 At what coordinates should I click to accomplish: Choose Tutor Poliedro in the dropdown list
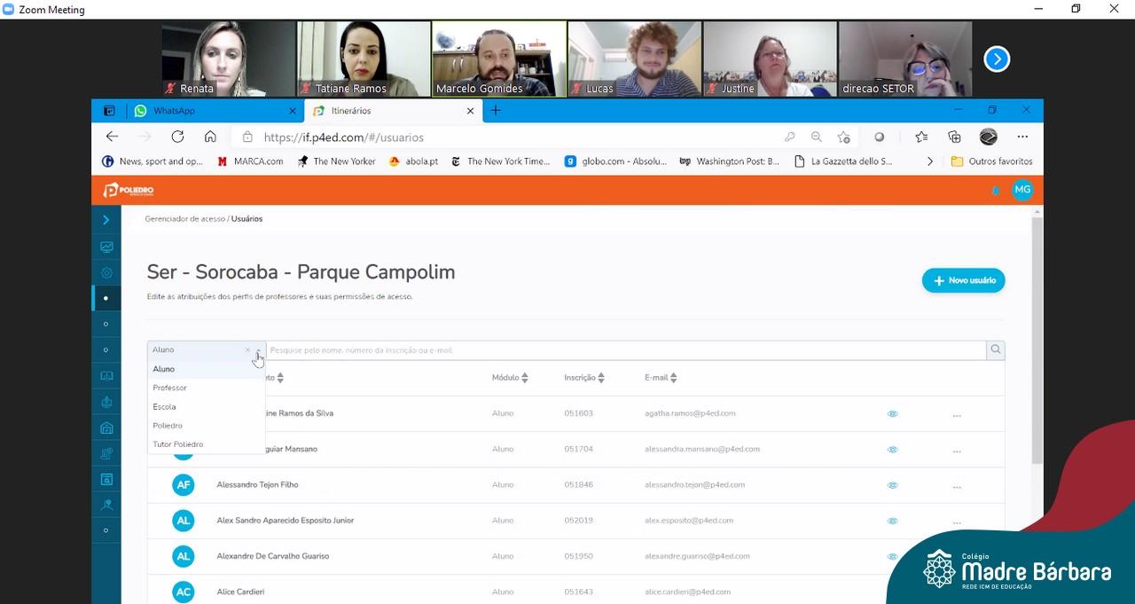(177, 444)
